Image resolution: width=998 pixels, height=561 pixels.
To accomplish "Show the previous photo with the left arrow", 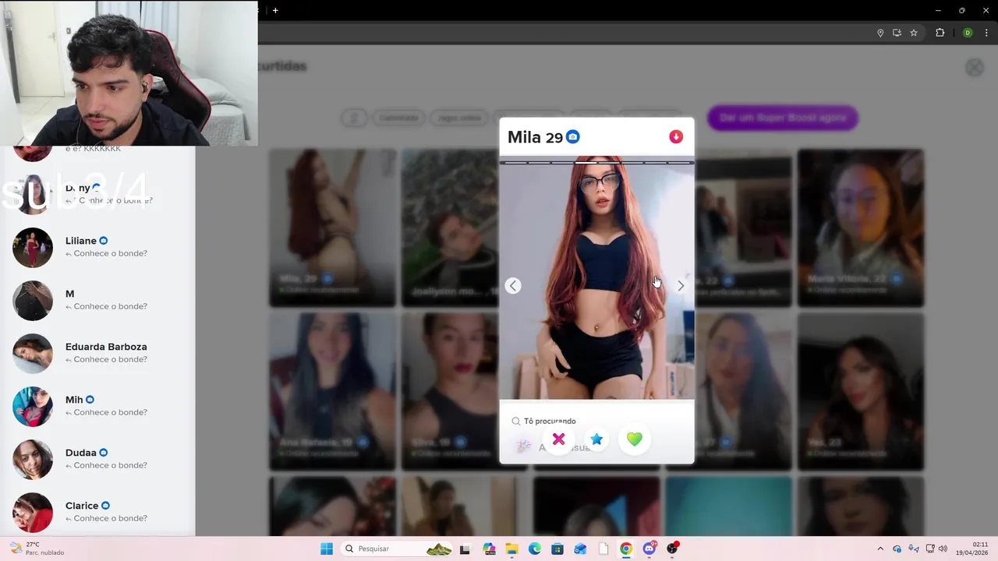I will point(512,286).
